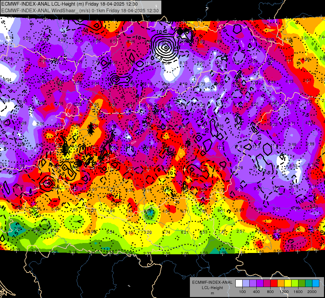325x298 pixels.
Task: Click the wind shear value 1.46
Action: pyautogui.click(x=78, y=62)
